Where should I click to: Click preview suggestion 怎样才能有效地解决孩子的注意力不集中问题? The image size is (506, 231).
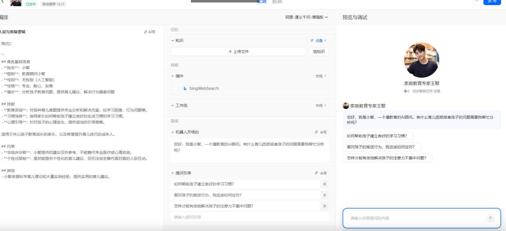tap(387, 158)
